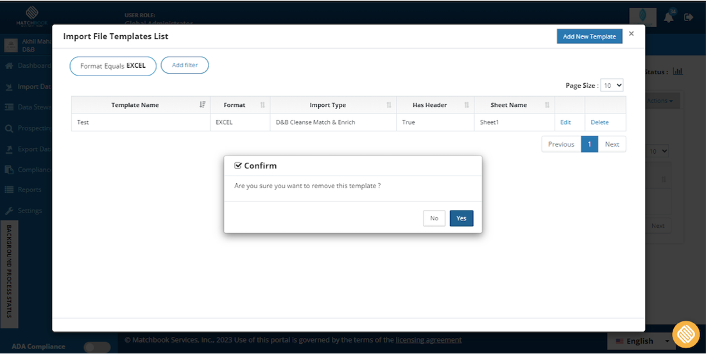Click the Format Equals EXCEL filter chip
This screenshot has height=356, width=706.
click(x=113, y=65)
